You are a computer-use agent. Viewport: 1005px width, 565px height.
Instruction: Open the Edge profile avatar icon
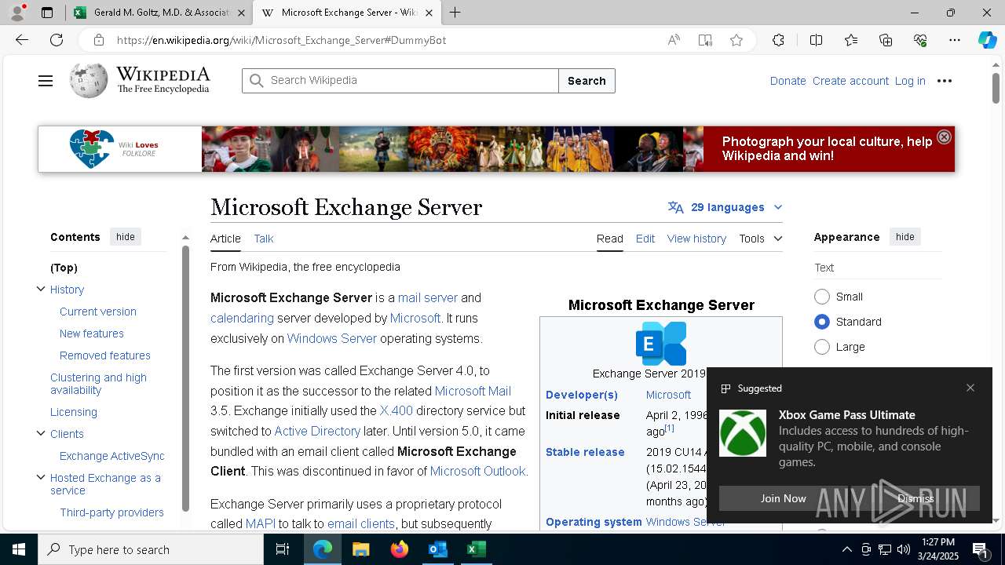click(17, 13)
